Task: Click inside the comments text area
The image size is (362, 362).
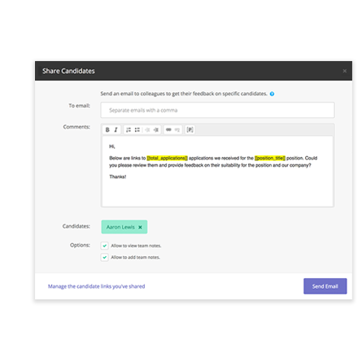Action: 217,172
